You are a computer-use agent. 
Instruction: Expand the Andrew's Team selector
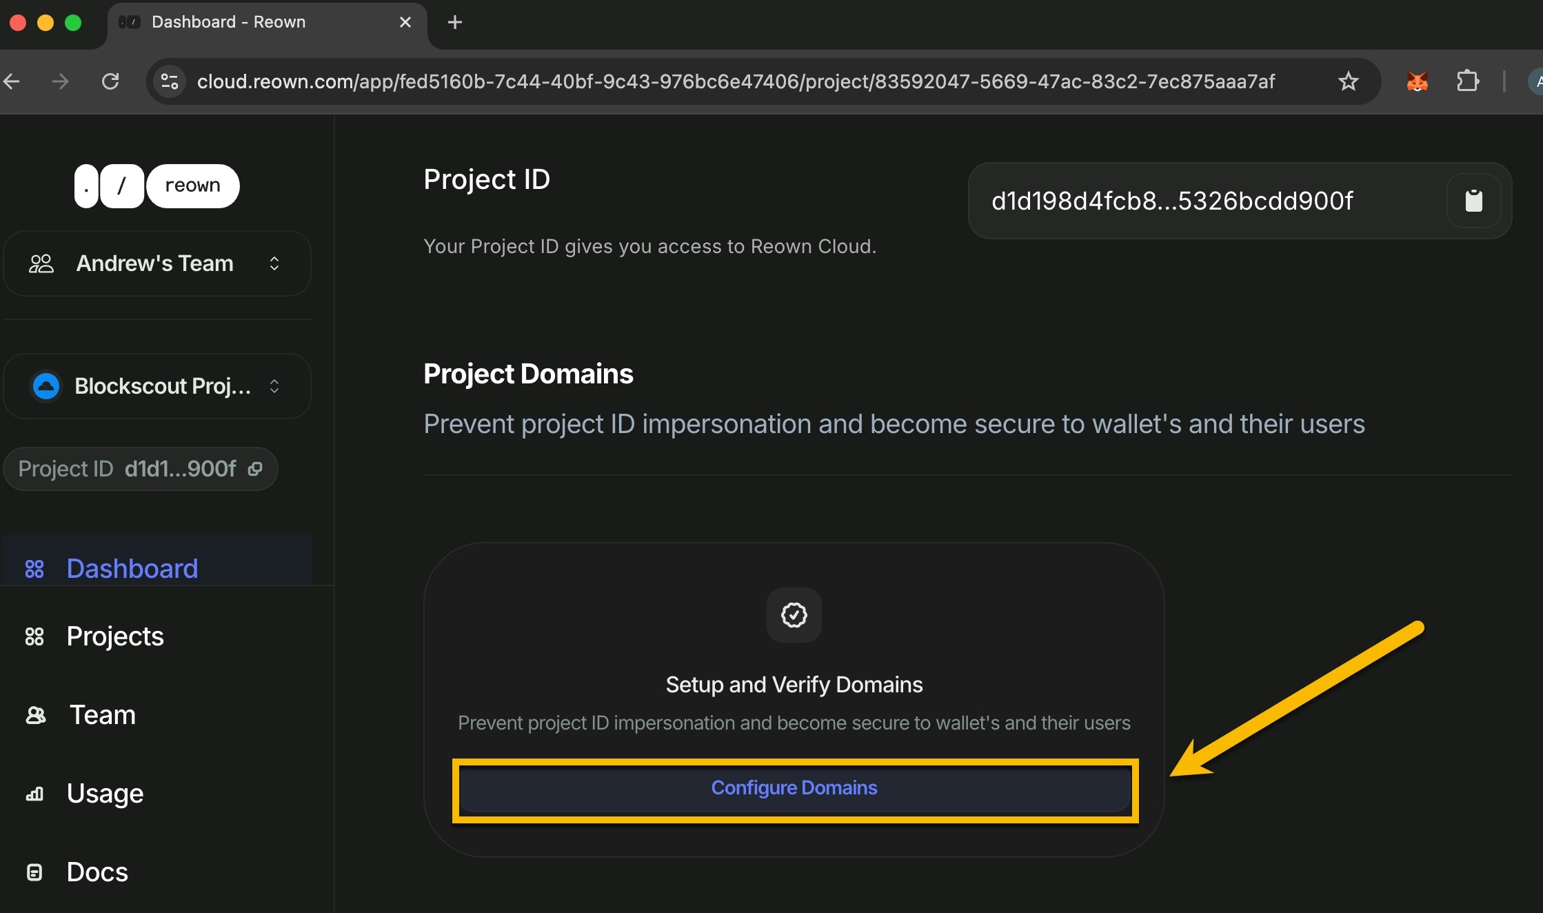[x=157, y=263]
